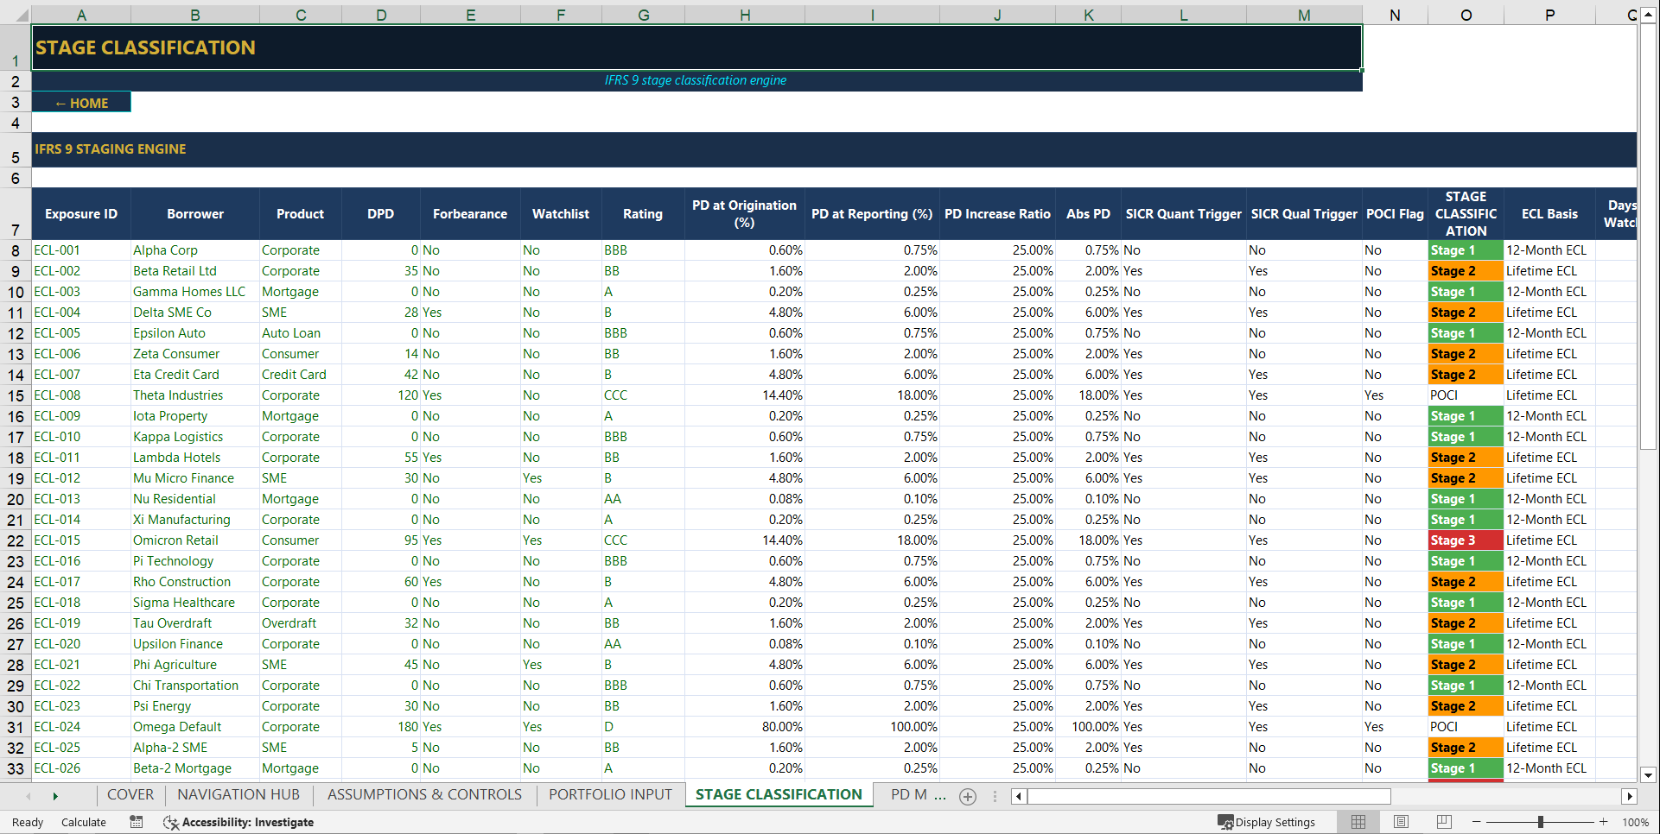Select row 7 header
Image resolution: width=1660 pixels, height=834 pixels.
(16, 214)
